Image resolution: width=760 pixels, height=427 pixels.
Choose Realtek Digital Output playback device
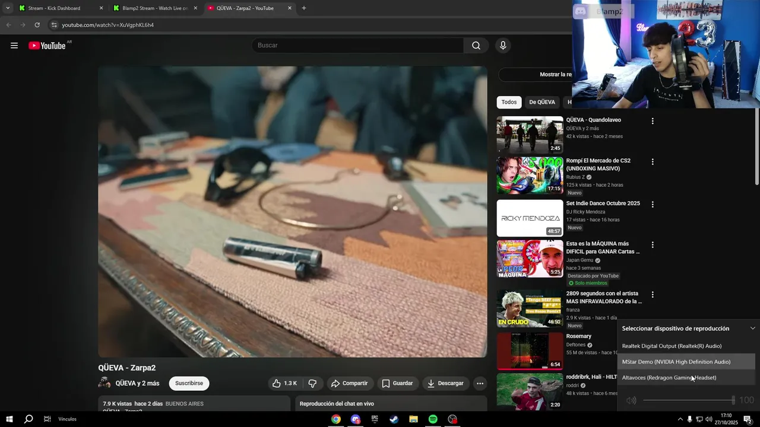[687, 346]
